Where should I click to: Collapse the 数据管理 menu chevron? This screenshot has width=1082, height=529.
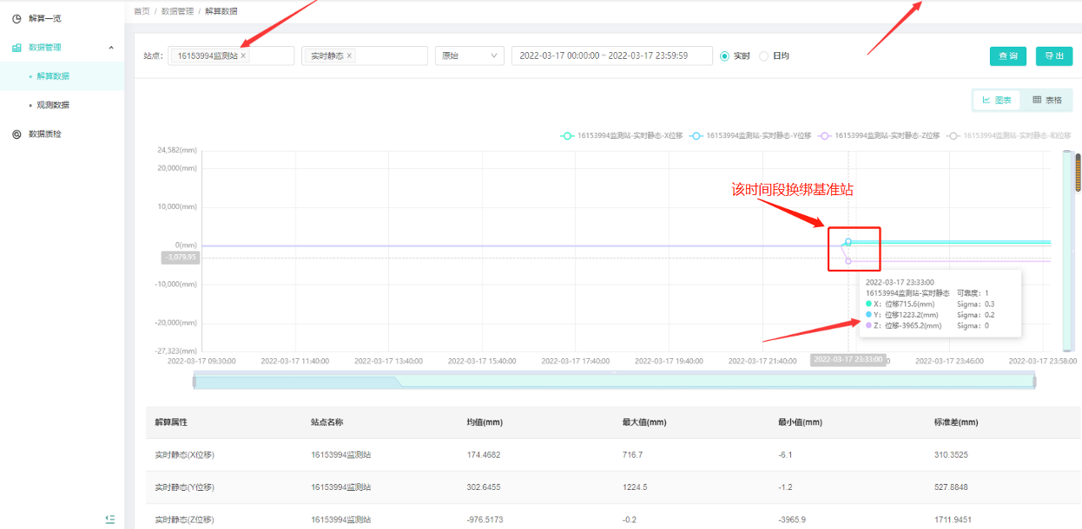[x=111, y=48]
